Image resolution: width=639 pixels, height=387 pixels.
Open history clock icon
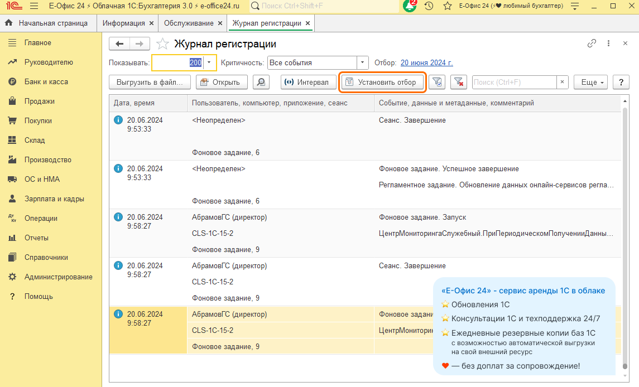[x=429, y=6]
